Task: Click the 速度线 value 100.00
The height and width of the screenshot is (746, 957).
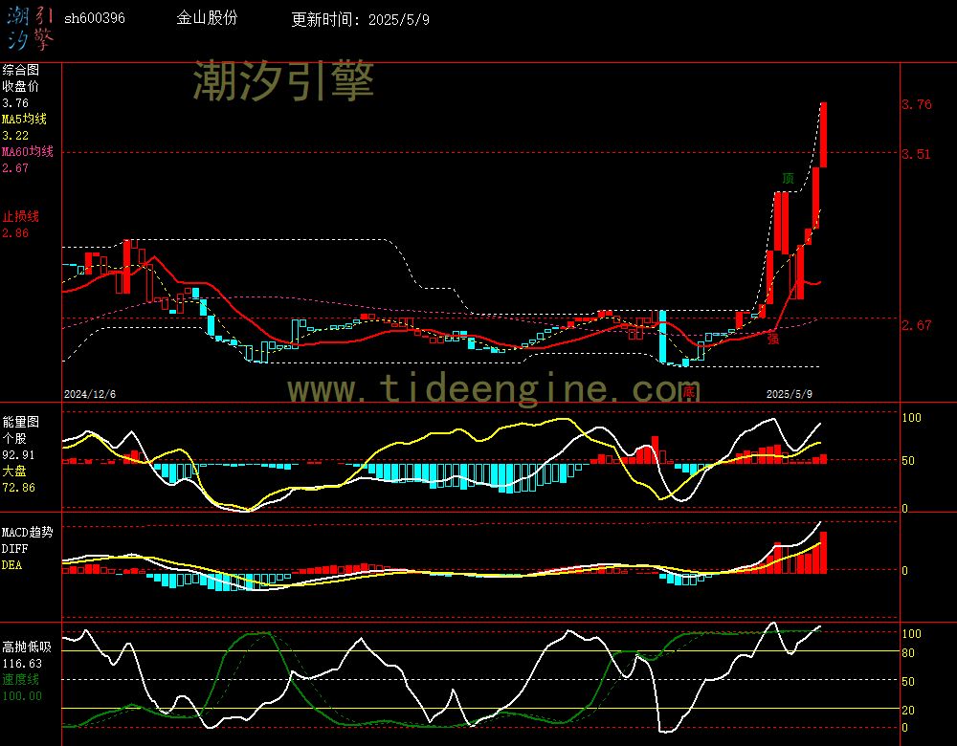Action: point(22,696)
